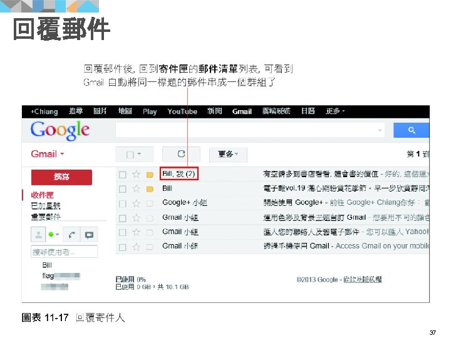Select chat contact starting with flag
451x338 pixels.
click(x=61, y=276)
